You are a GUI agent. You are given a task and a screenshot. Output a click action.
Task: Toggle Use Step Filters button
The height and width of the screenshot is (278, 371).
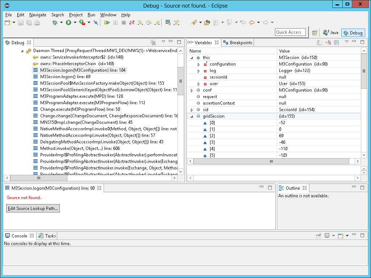pos(176,22)
